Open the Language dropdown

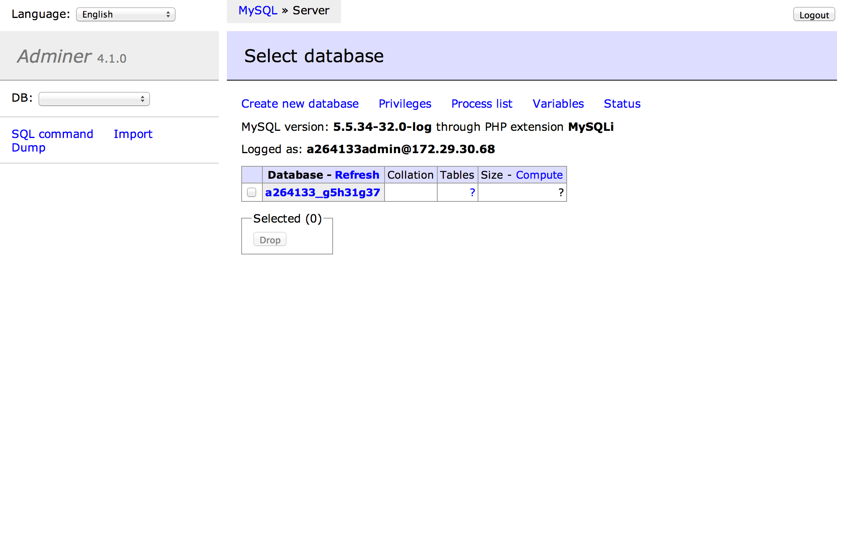point(125,15)
